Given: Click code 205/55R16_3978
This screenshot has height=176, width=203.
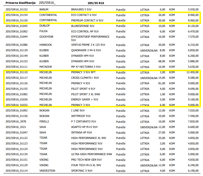Looking at the screenshot, I should 16,122.
